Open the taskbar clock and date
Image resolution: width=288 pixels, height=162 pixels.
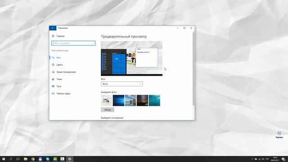click(x=275, y=159)
